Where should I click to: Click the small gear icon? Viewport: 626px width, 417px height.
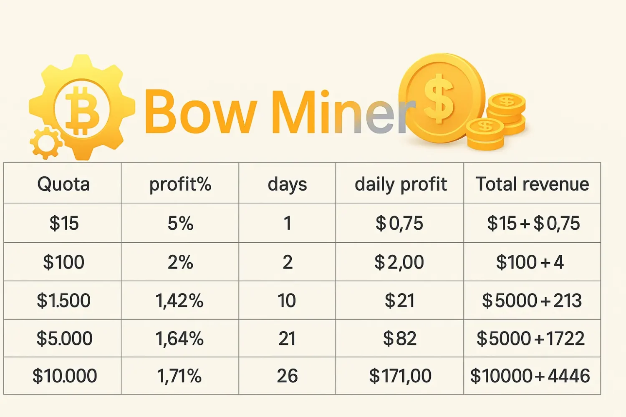point(45,143)
